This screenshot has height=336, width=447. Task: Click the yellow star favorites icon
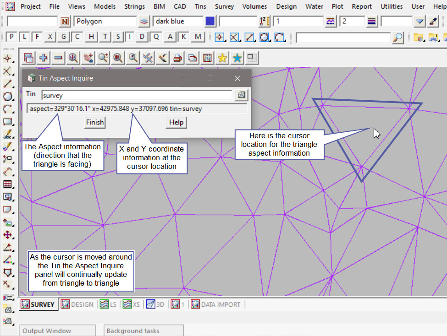coord(222,58)
